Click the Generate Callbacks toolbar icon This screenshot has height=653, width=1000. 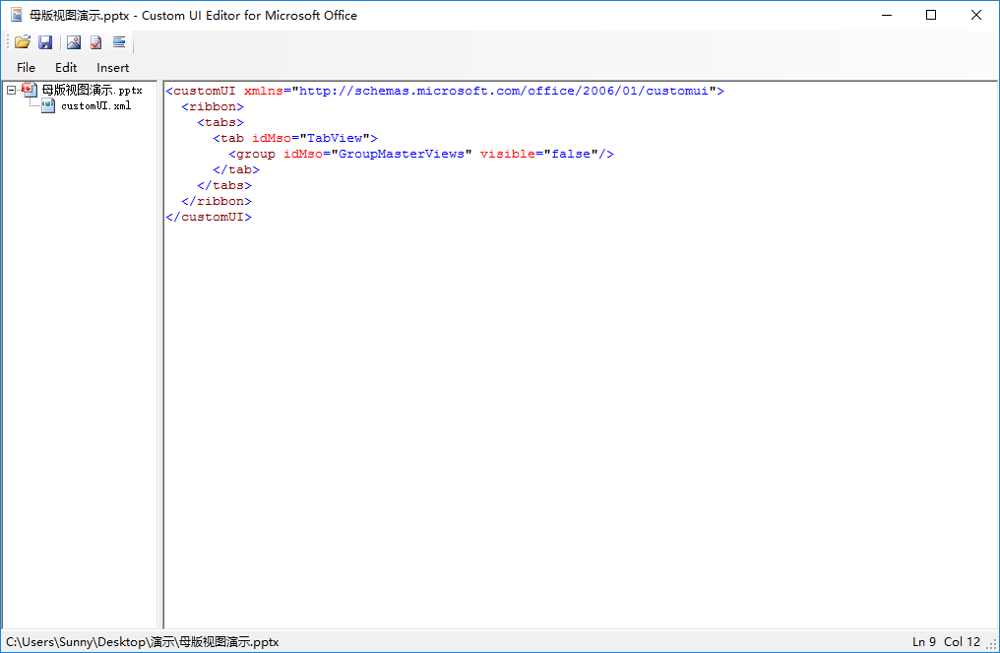click(x=119, y=42)
